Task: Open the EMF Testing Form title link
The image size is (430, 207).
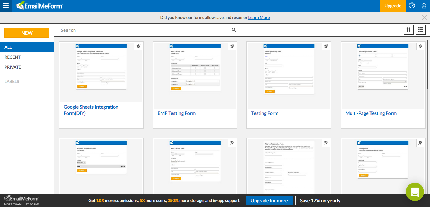Action: [177, 113]
